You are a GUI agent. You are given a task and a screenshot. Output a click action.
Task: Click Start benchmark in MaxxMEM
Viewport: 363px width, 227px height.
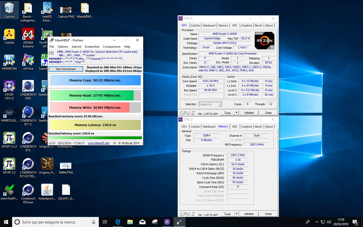66,69
